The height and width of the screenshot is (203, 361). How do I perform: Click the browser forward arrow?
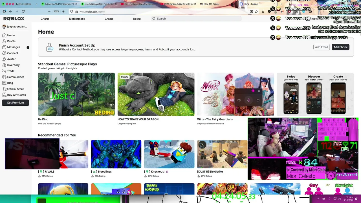[17, 11]
